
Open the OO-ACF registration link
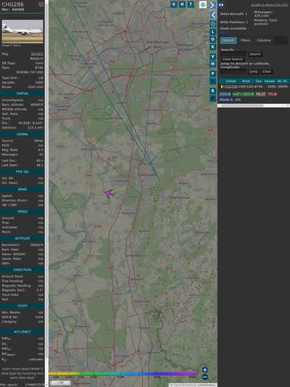coord(37,54)
